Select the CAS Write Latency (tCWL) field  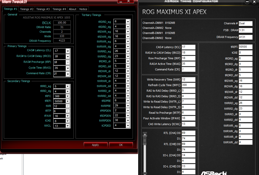pyautogui.click(x=188, y=124)
